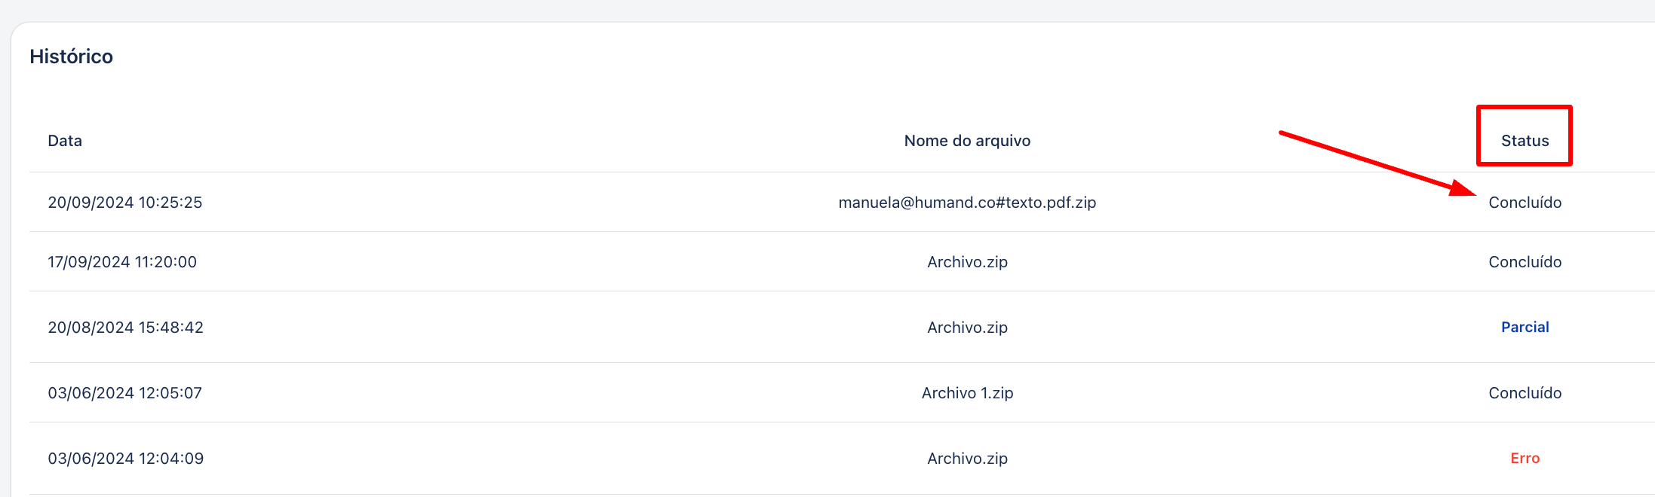Click the red Erro status label
The width and height of the screenshot is (1655, 497).
click(1525, 458)
